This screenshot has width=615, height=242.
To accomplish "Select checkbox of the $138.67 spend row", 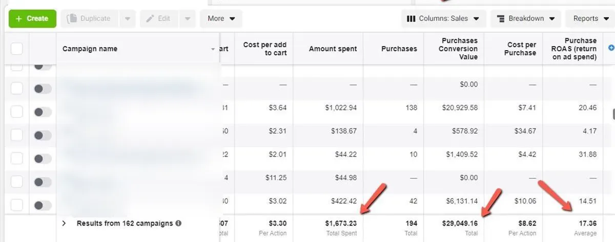I will click(17, 135).
